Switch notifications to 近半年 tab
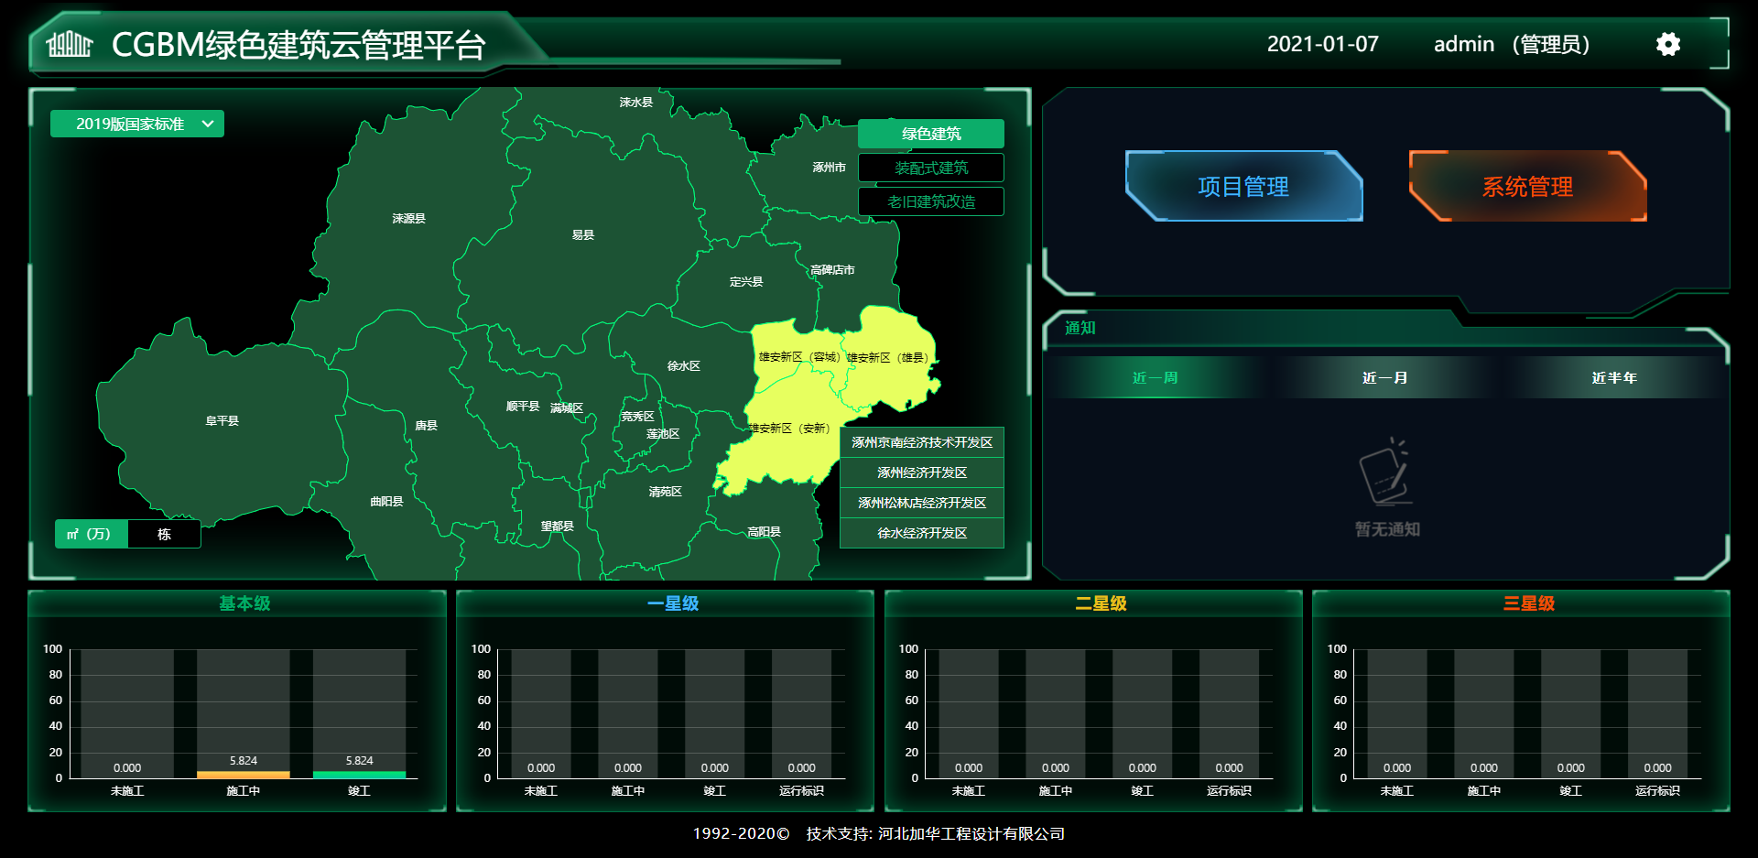 point(1613,377)
